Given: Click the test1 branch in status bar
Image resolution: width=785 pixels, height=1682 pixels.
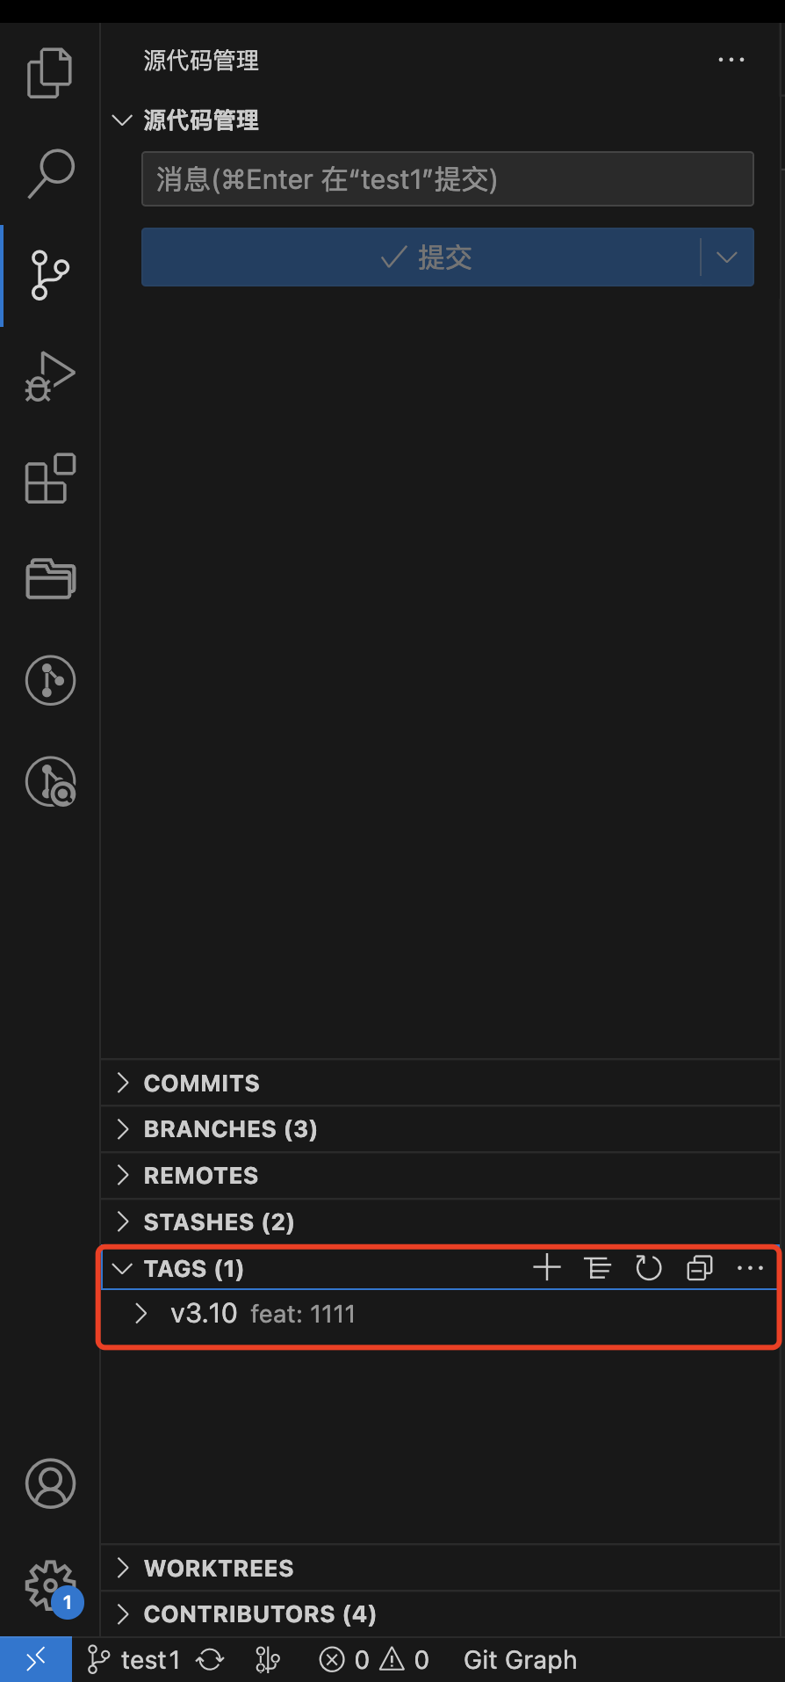Looking at the screenshot, I should point(135,1660).
